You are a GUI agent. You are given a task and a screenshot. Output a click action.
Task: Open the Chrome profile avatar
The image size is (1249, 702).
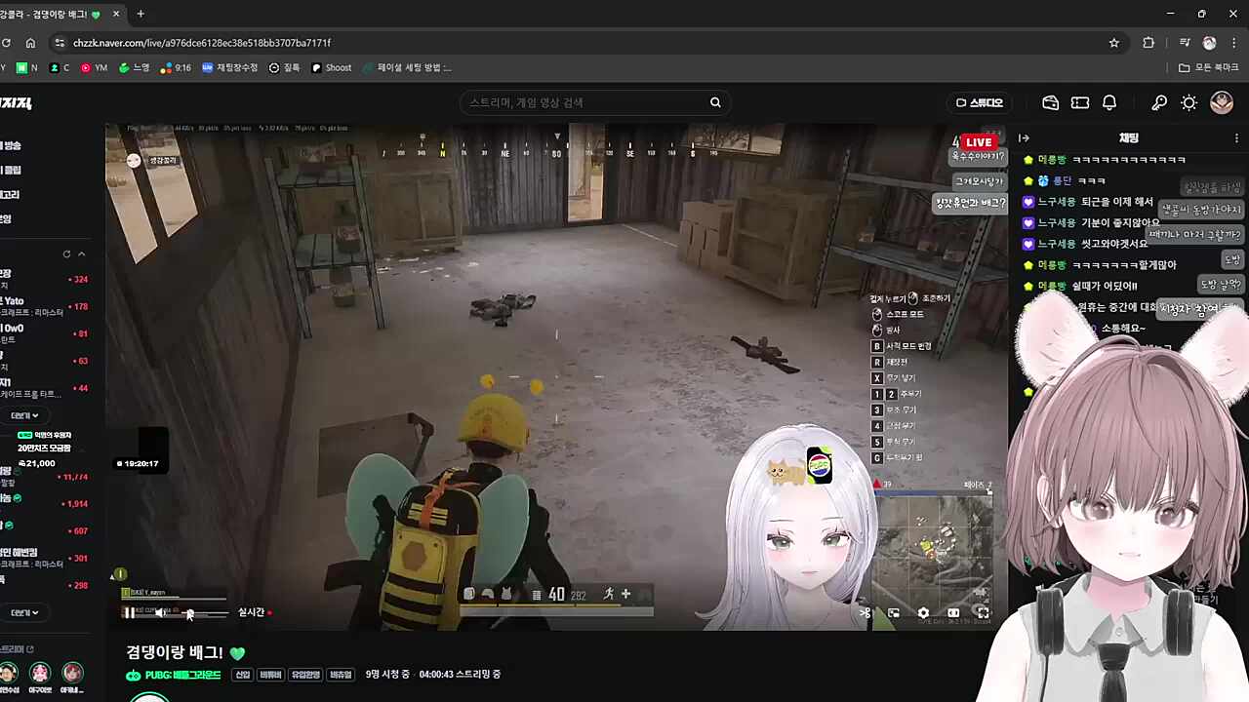[1210, 43]
